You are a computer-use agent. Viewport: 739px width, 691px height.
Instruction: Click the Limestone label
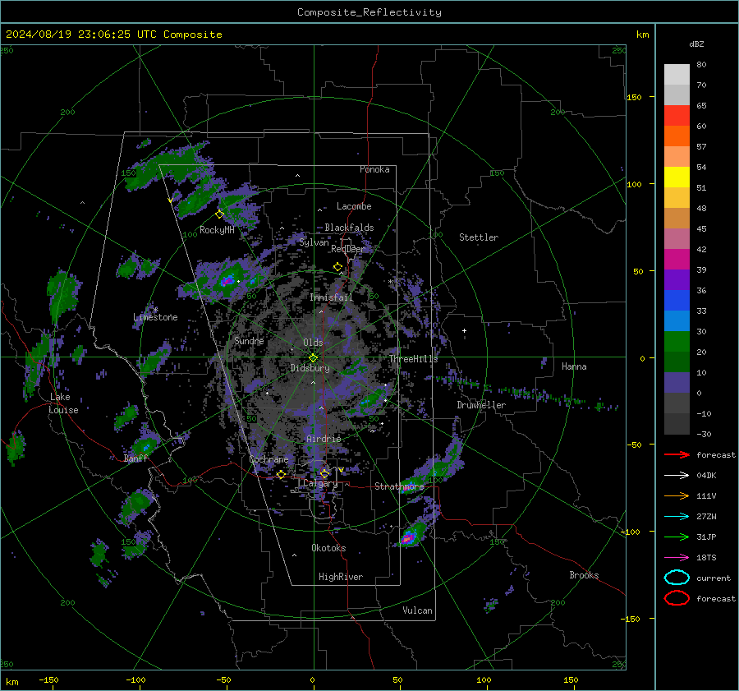click(x=155, y=317)
